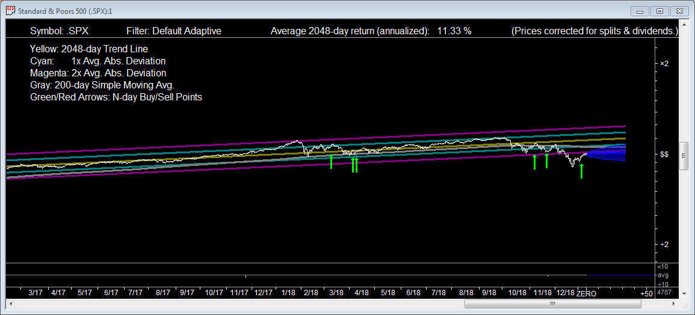Click the 4787 value at bottom right
This screenshot has width=695, height=315.
[664, 293]
